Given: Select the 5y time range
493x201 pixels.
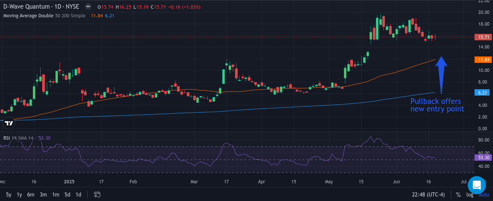Looking at the screenshot, I should coord(9,195).
